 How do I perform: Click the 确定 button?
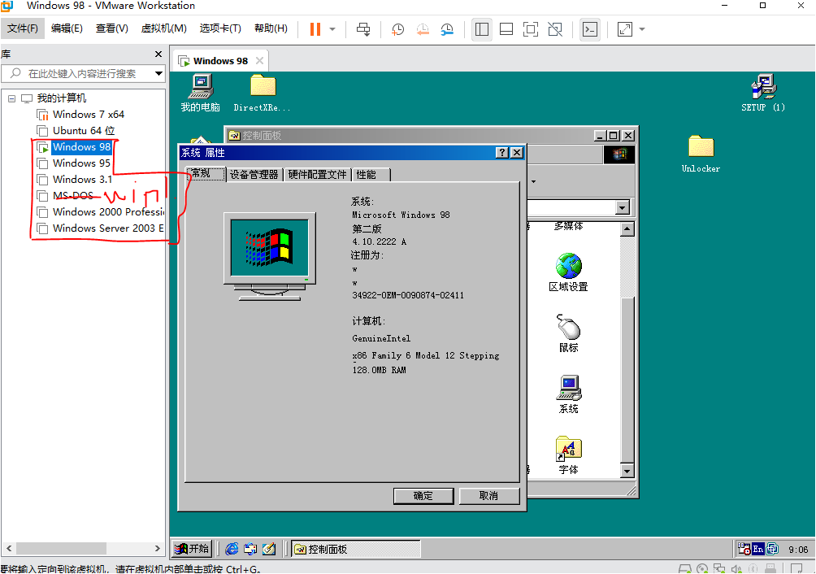coord(423,496)
